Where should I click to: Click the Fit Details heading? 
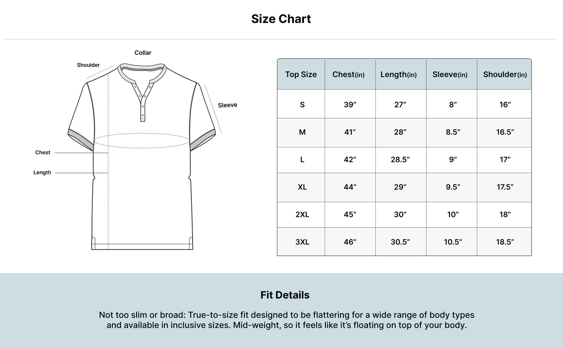[285, 295]
